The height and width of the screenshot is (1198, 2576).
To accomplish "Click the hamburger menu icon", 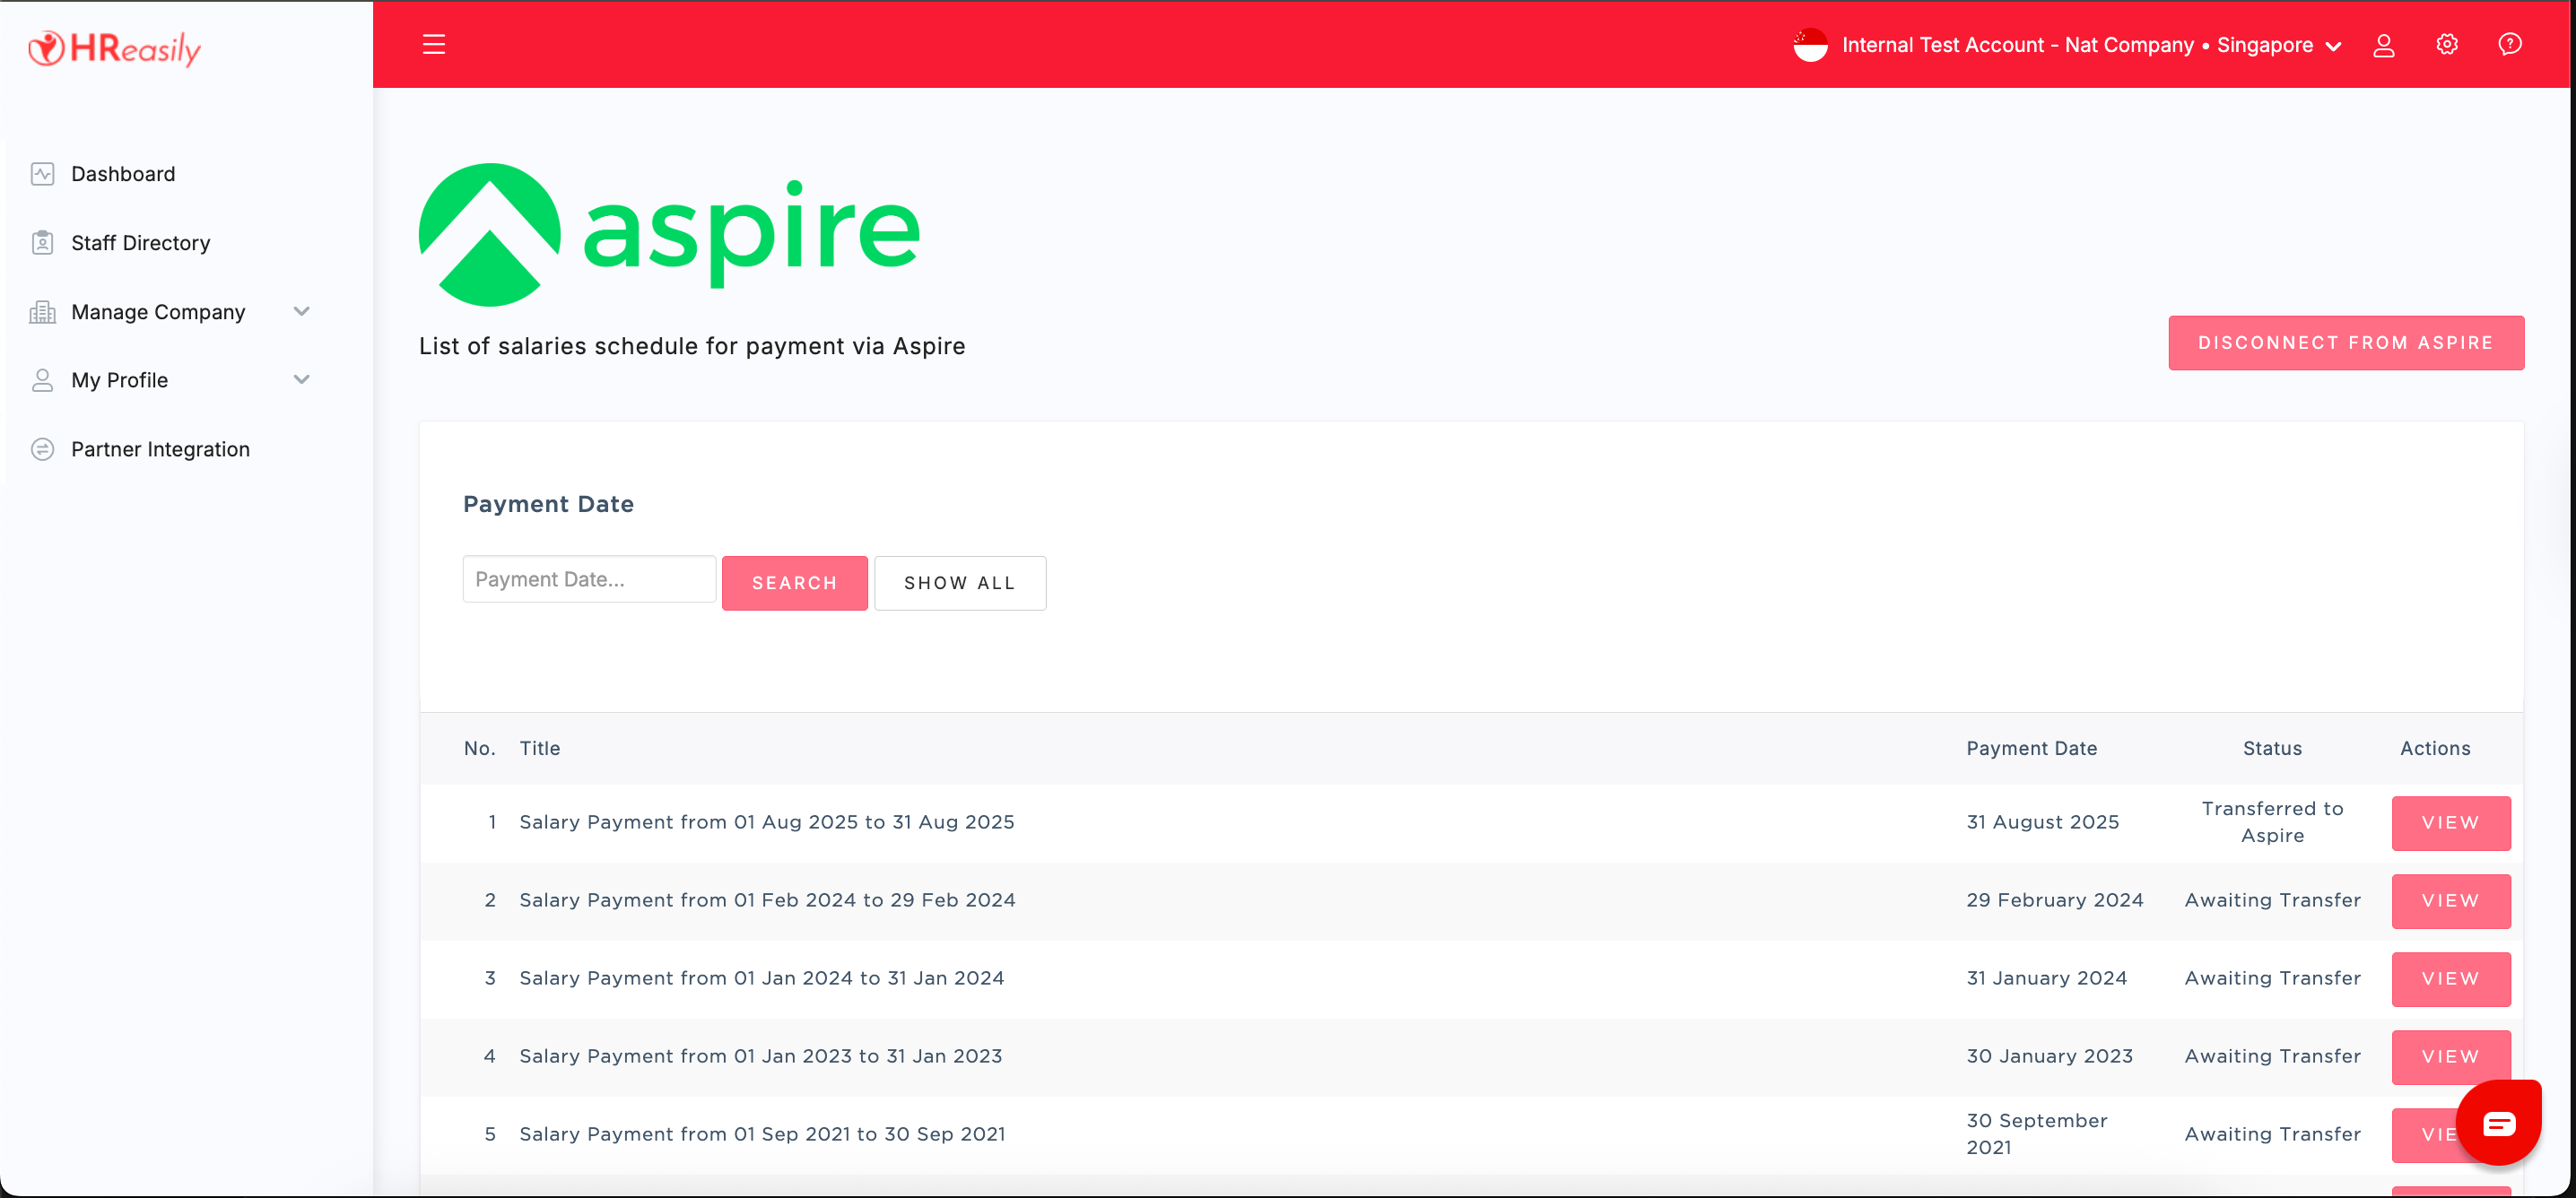I will pyautogui.click(x=433, y=44).
